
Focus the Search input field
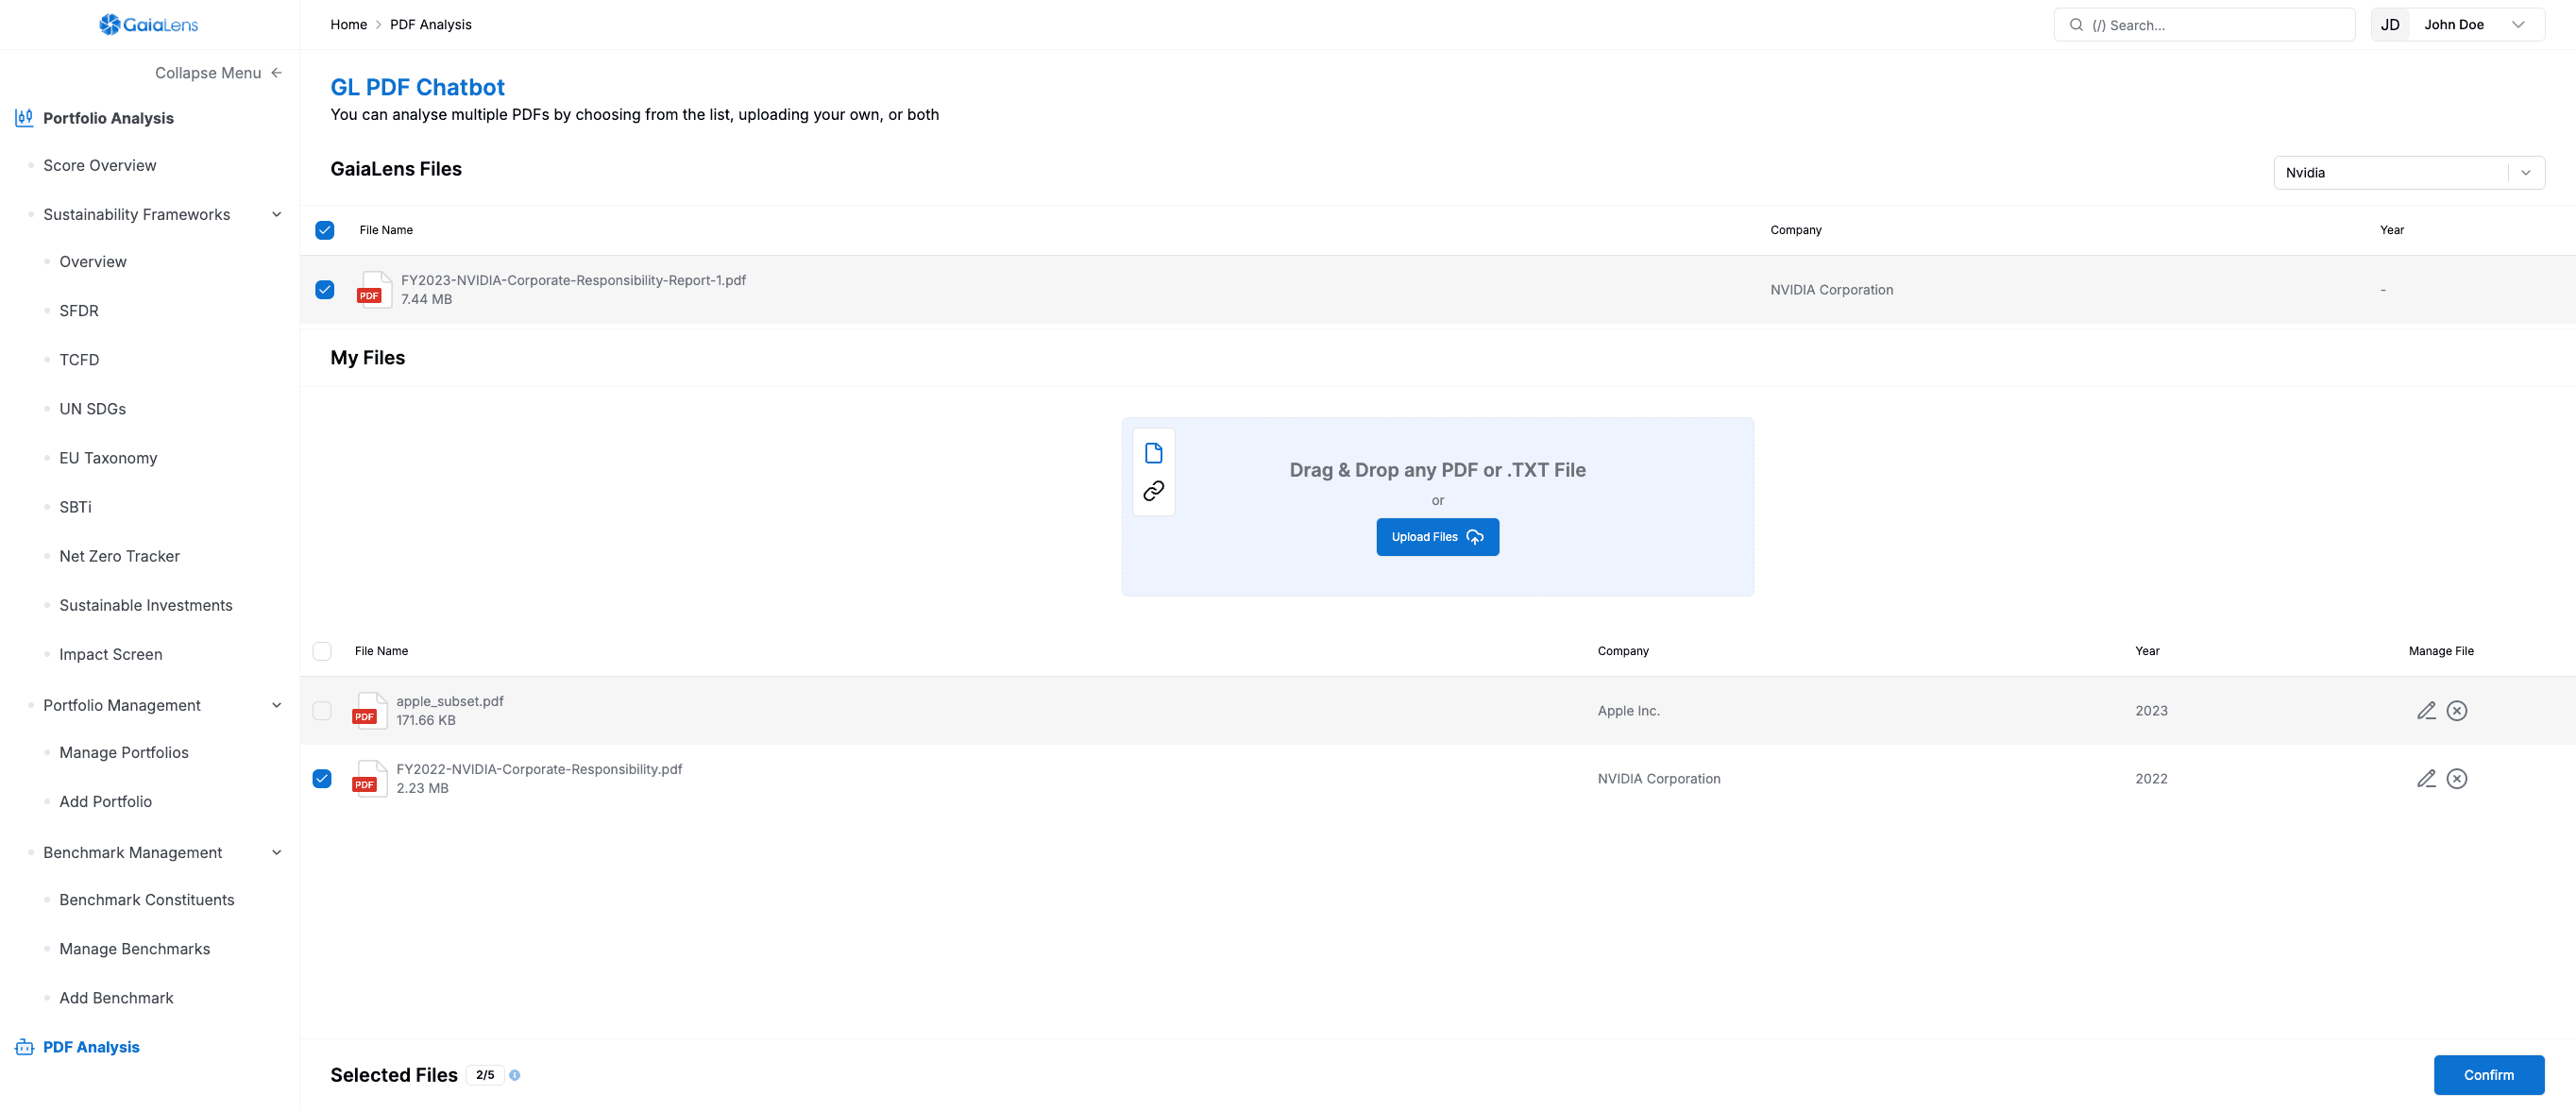[2204, 25]
